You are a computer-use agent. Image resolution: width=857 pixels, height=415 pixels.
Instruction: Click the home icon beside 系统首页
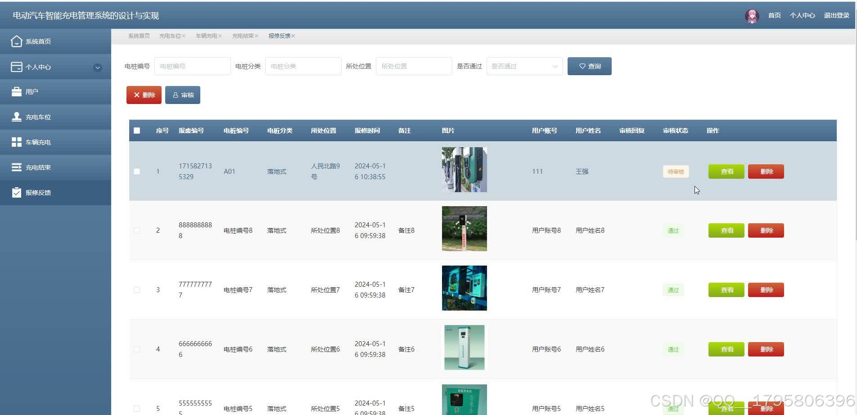click(17, 41)
